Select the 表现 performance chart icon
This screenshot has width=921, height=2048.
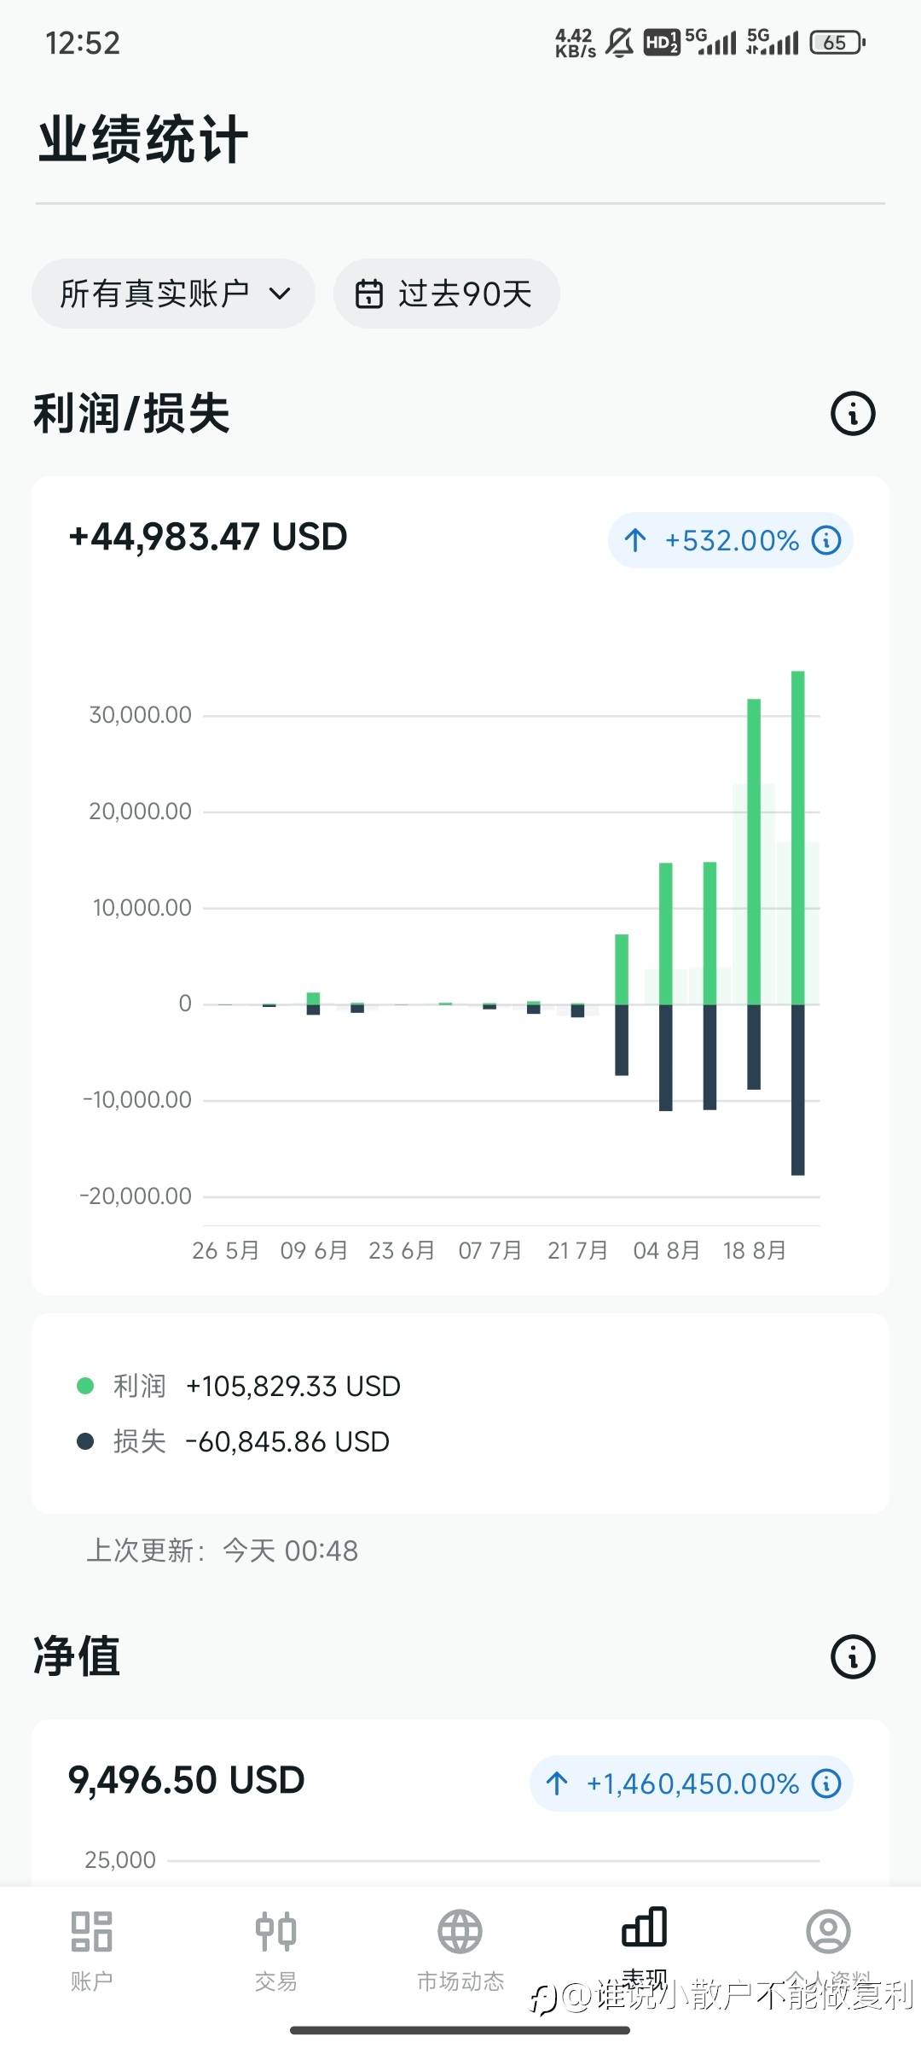(645, 1929)
